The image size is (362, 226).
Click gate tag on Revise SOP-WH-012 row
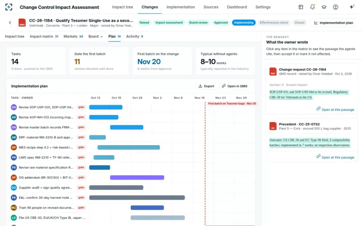pyautogui.click(x=81, y=117)
